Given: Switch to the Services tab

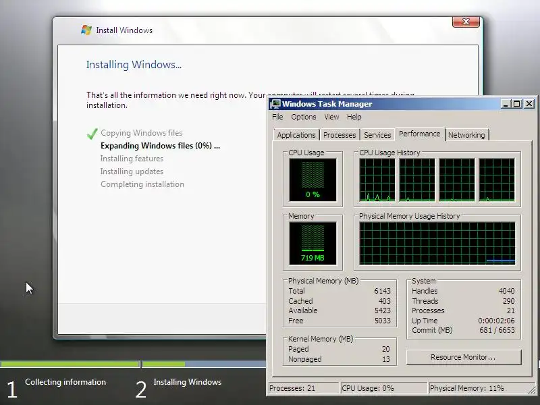Looking at the screenshot, I should coord(377,135).
